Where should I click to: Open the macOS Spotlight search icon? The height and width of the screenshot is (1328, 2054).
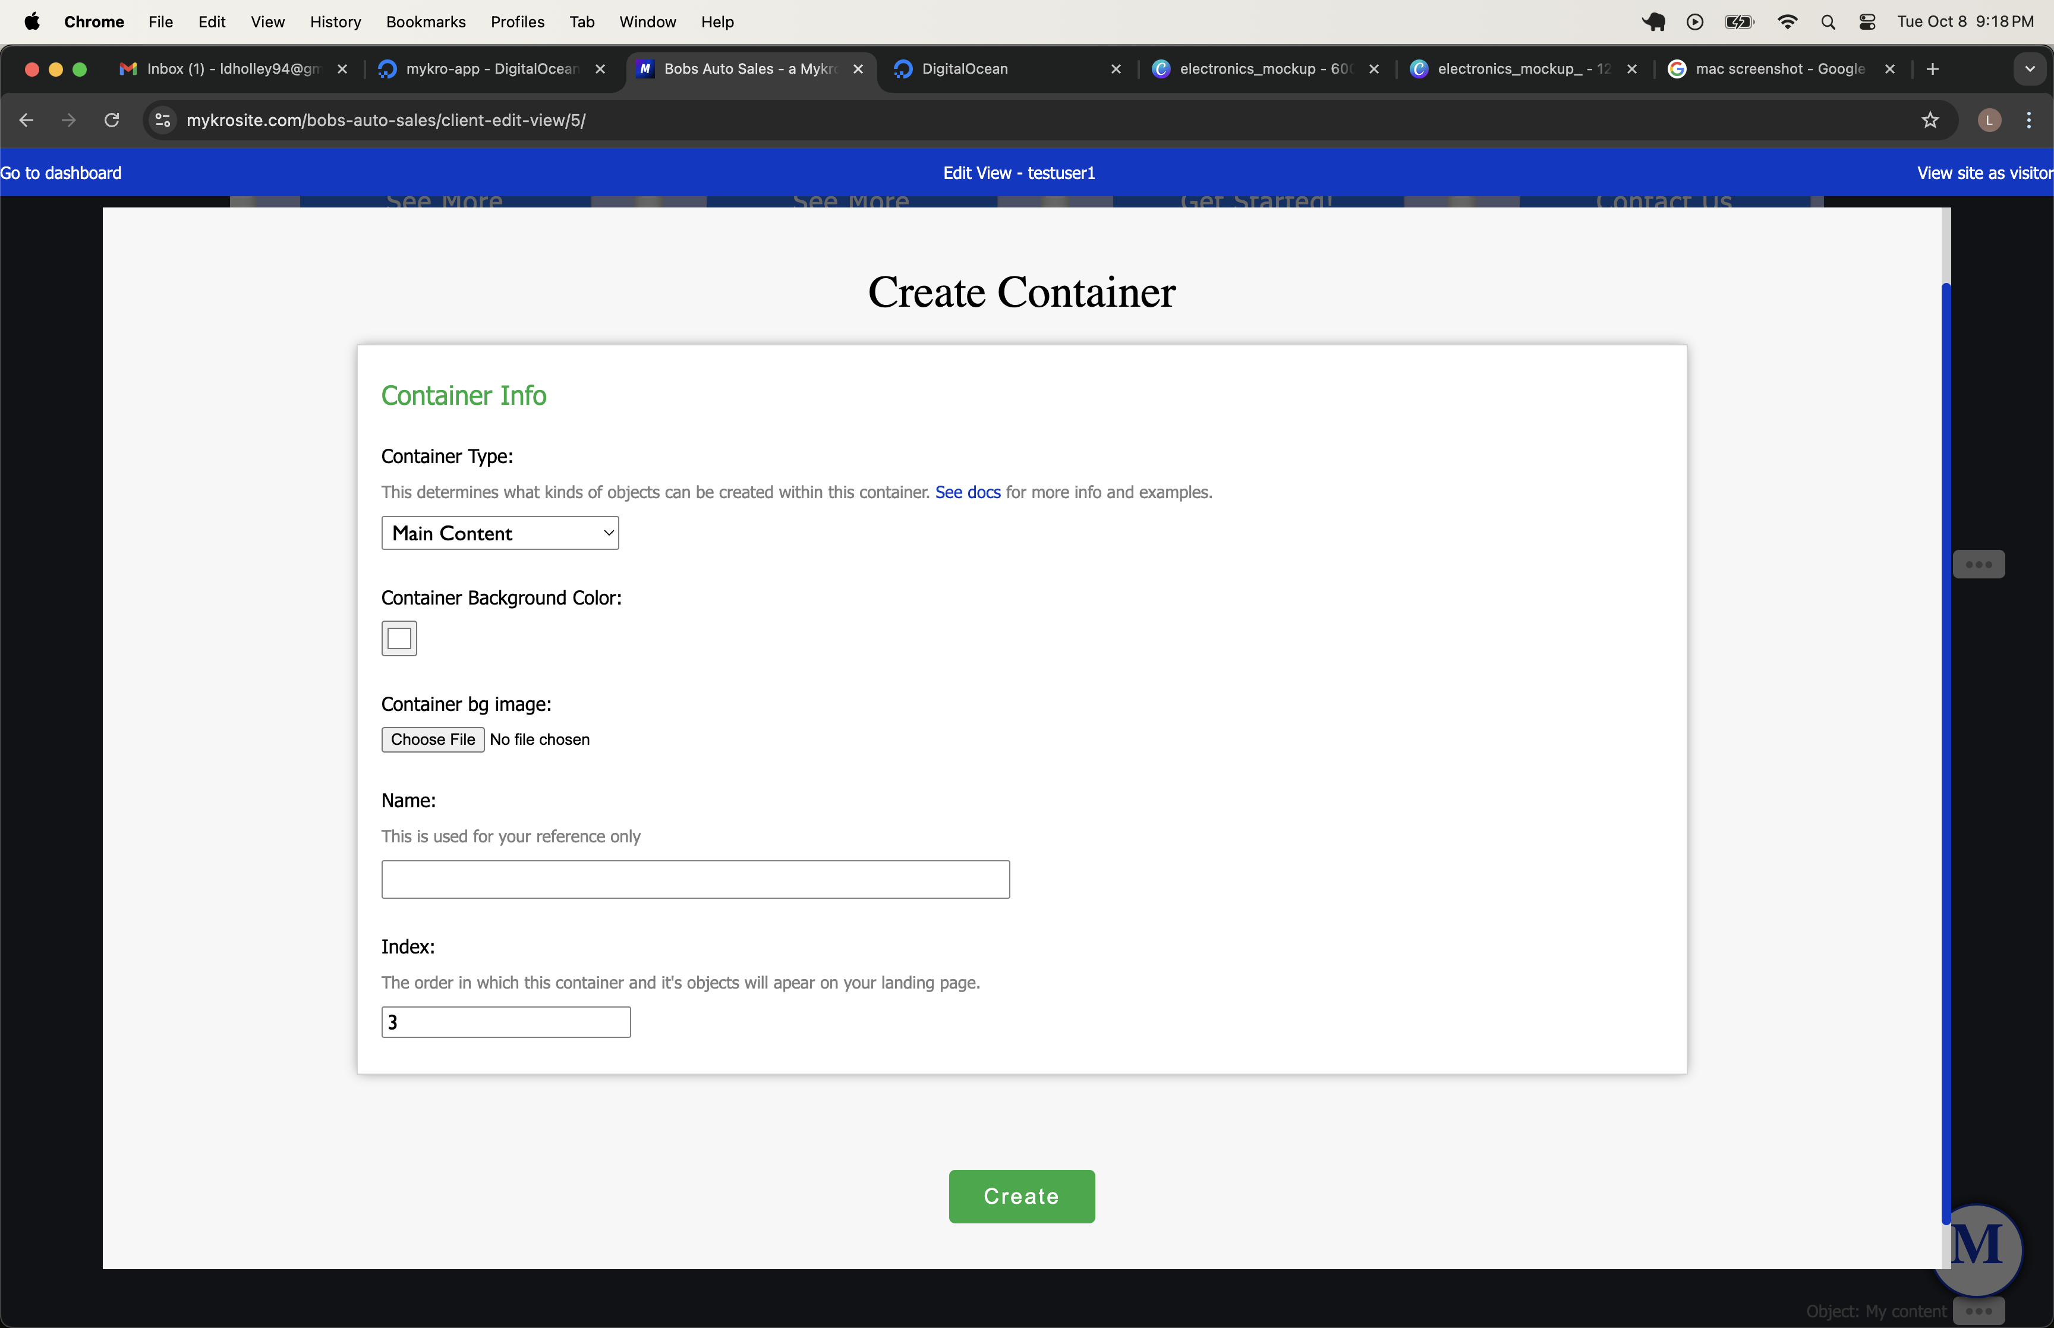(x=1828, y=23)
